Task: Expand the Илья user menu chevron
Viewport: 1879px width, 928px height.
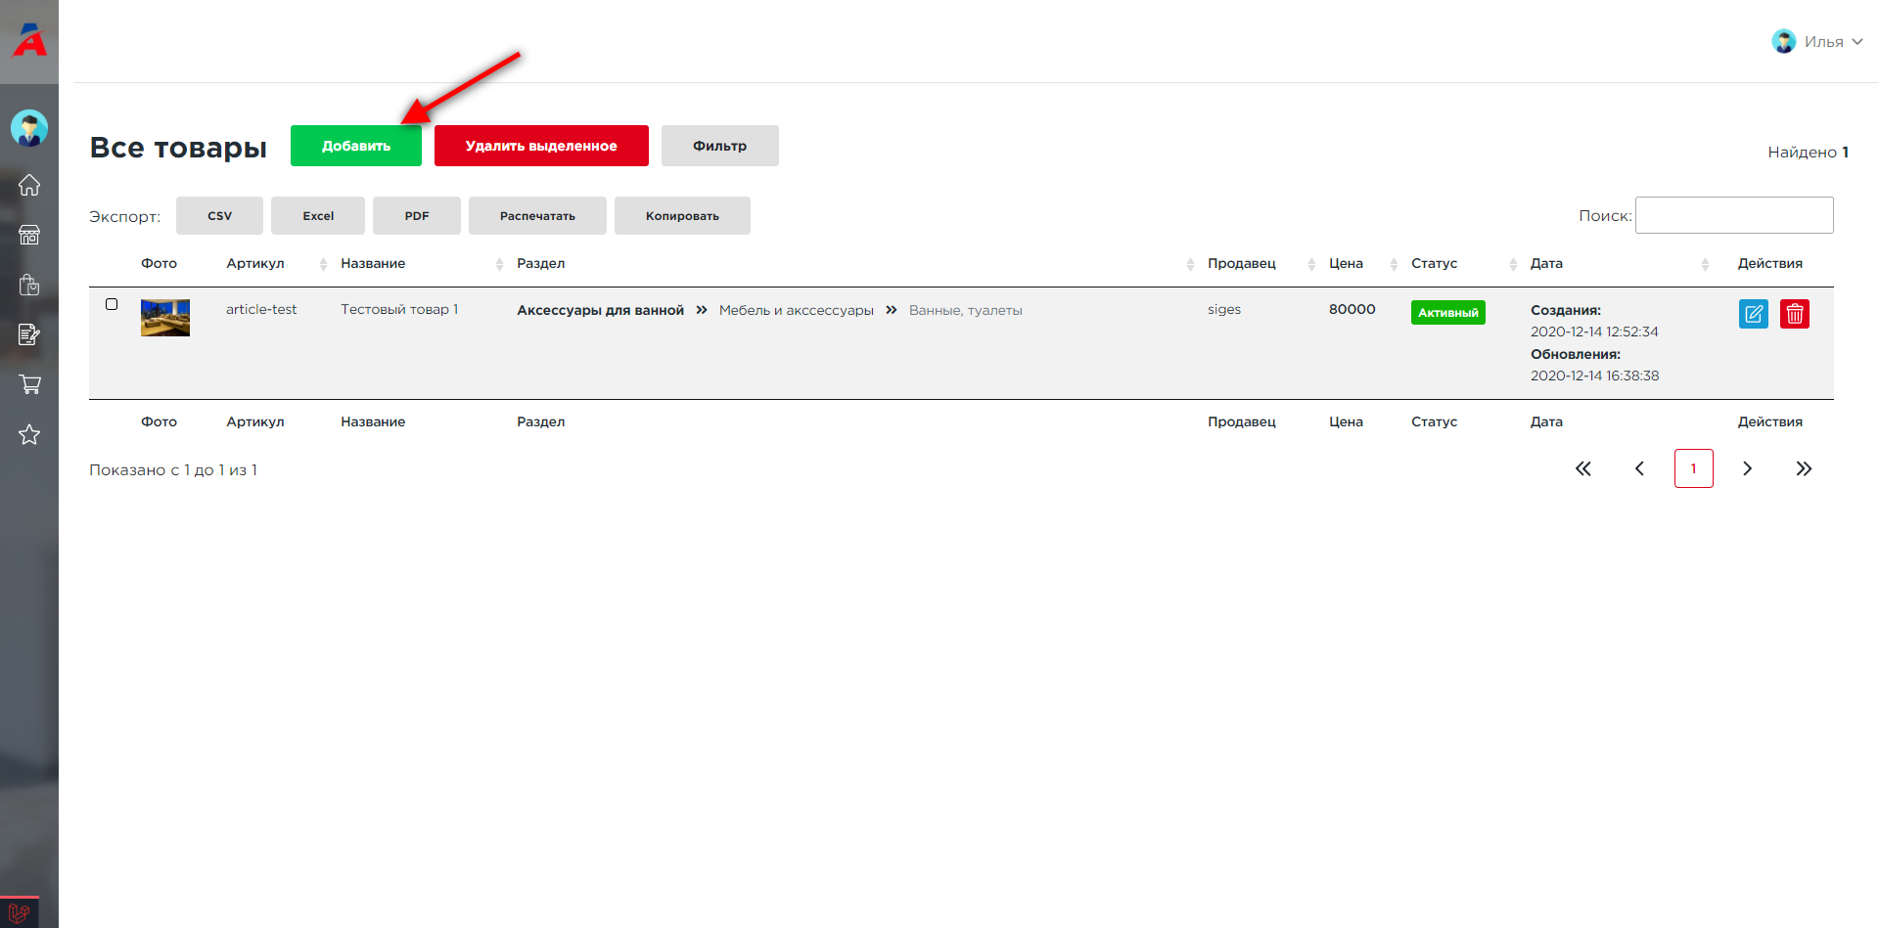Action: tap(1857, 41)
